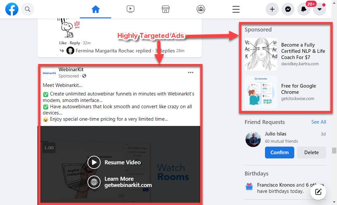Click the 'Meet Webinarkit...' post text
The height and width of the screenshot is (205, 337).
point(62,85)
